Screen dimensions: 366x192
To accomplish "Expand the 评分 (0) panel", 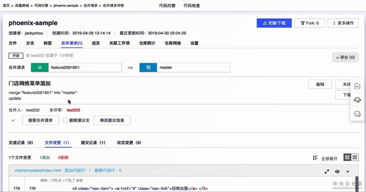I will (x=345, y=57).
